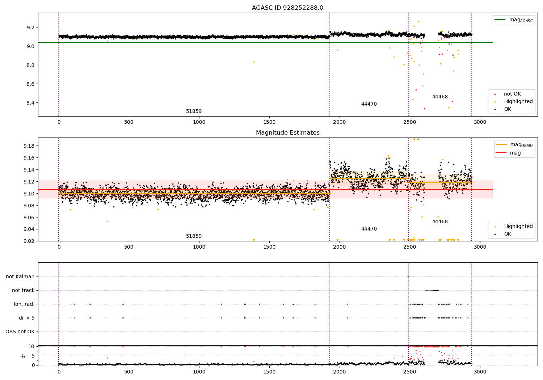Click obsid label 44468 in the Magnitude Estimates plot
This screenshot has width=543, height=380.
440,222
